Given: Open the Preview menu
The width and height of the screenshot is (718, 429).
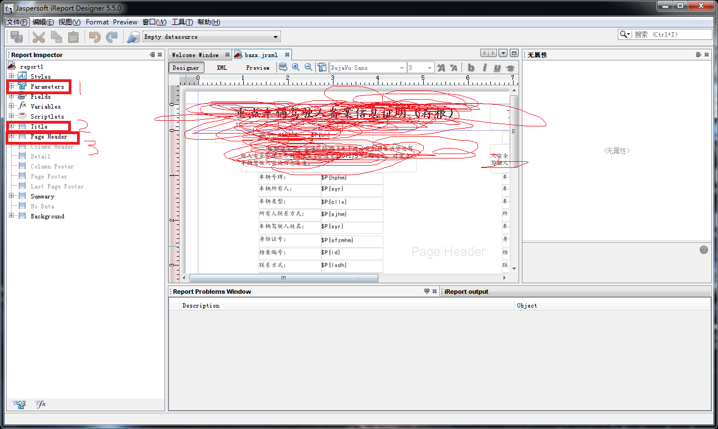Looking at the screenshot, I should [x=125, y=22].
